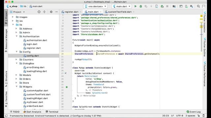Click e_shop breadcrumb in navigation bar
Viewport: 211px width, 118px height.
[x=12, y=6]
